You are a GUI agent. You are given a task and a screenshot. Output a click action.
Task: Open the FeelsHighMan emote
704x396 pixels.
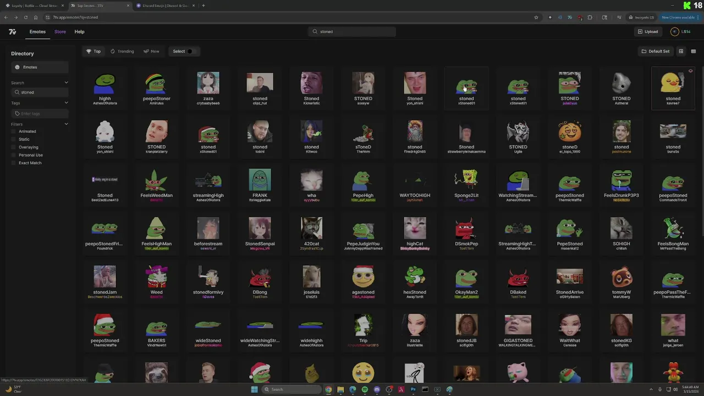156,233
